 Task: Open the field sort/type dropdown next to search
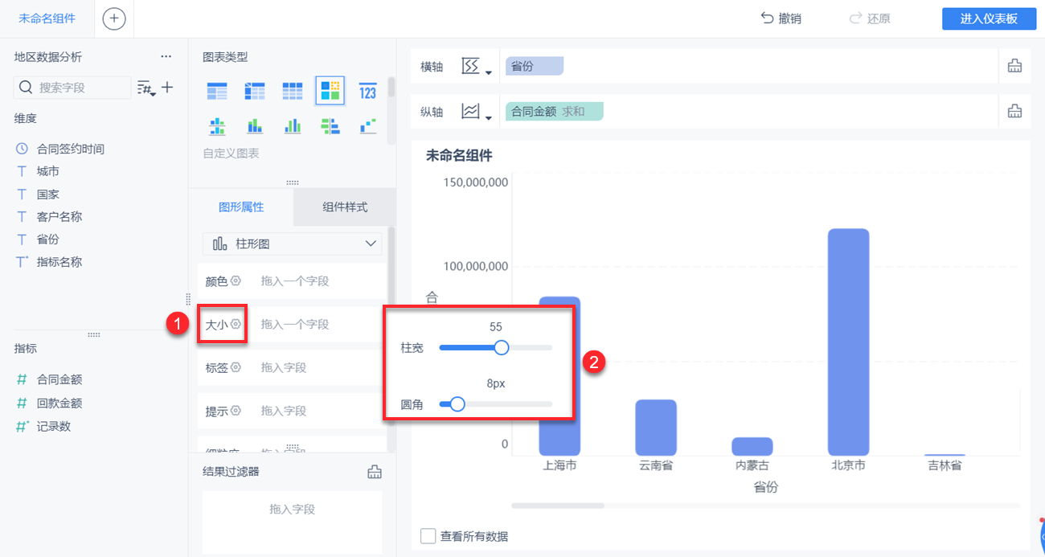[x=146, y=88]
